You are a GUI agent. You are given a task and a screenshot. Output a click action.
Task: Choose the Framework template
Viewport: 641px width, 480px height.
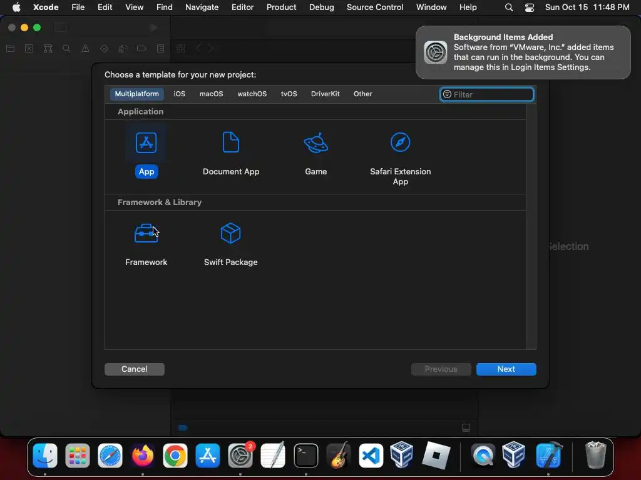146,233
